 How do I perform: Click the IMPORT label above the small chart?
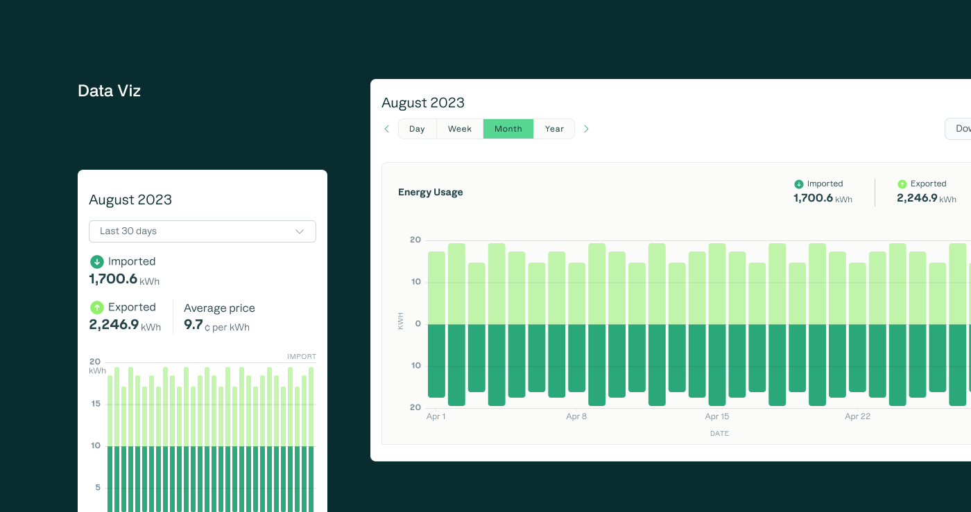[x=302, y=356]
